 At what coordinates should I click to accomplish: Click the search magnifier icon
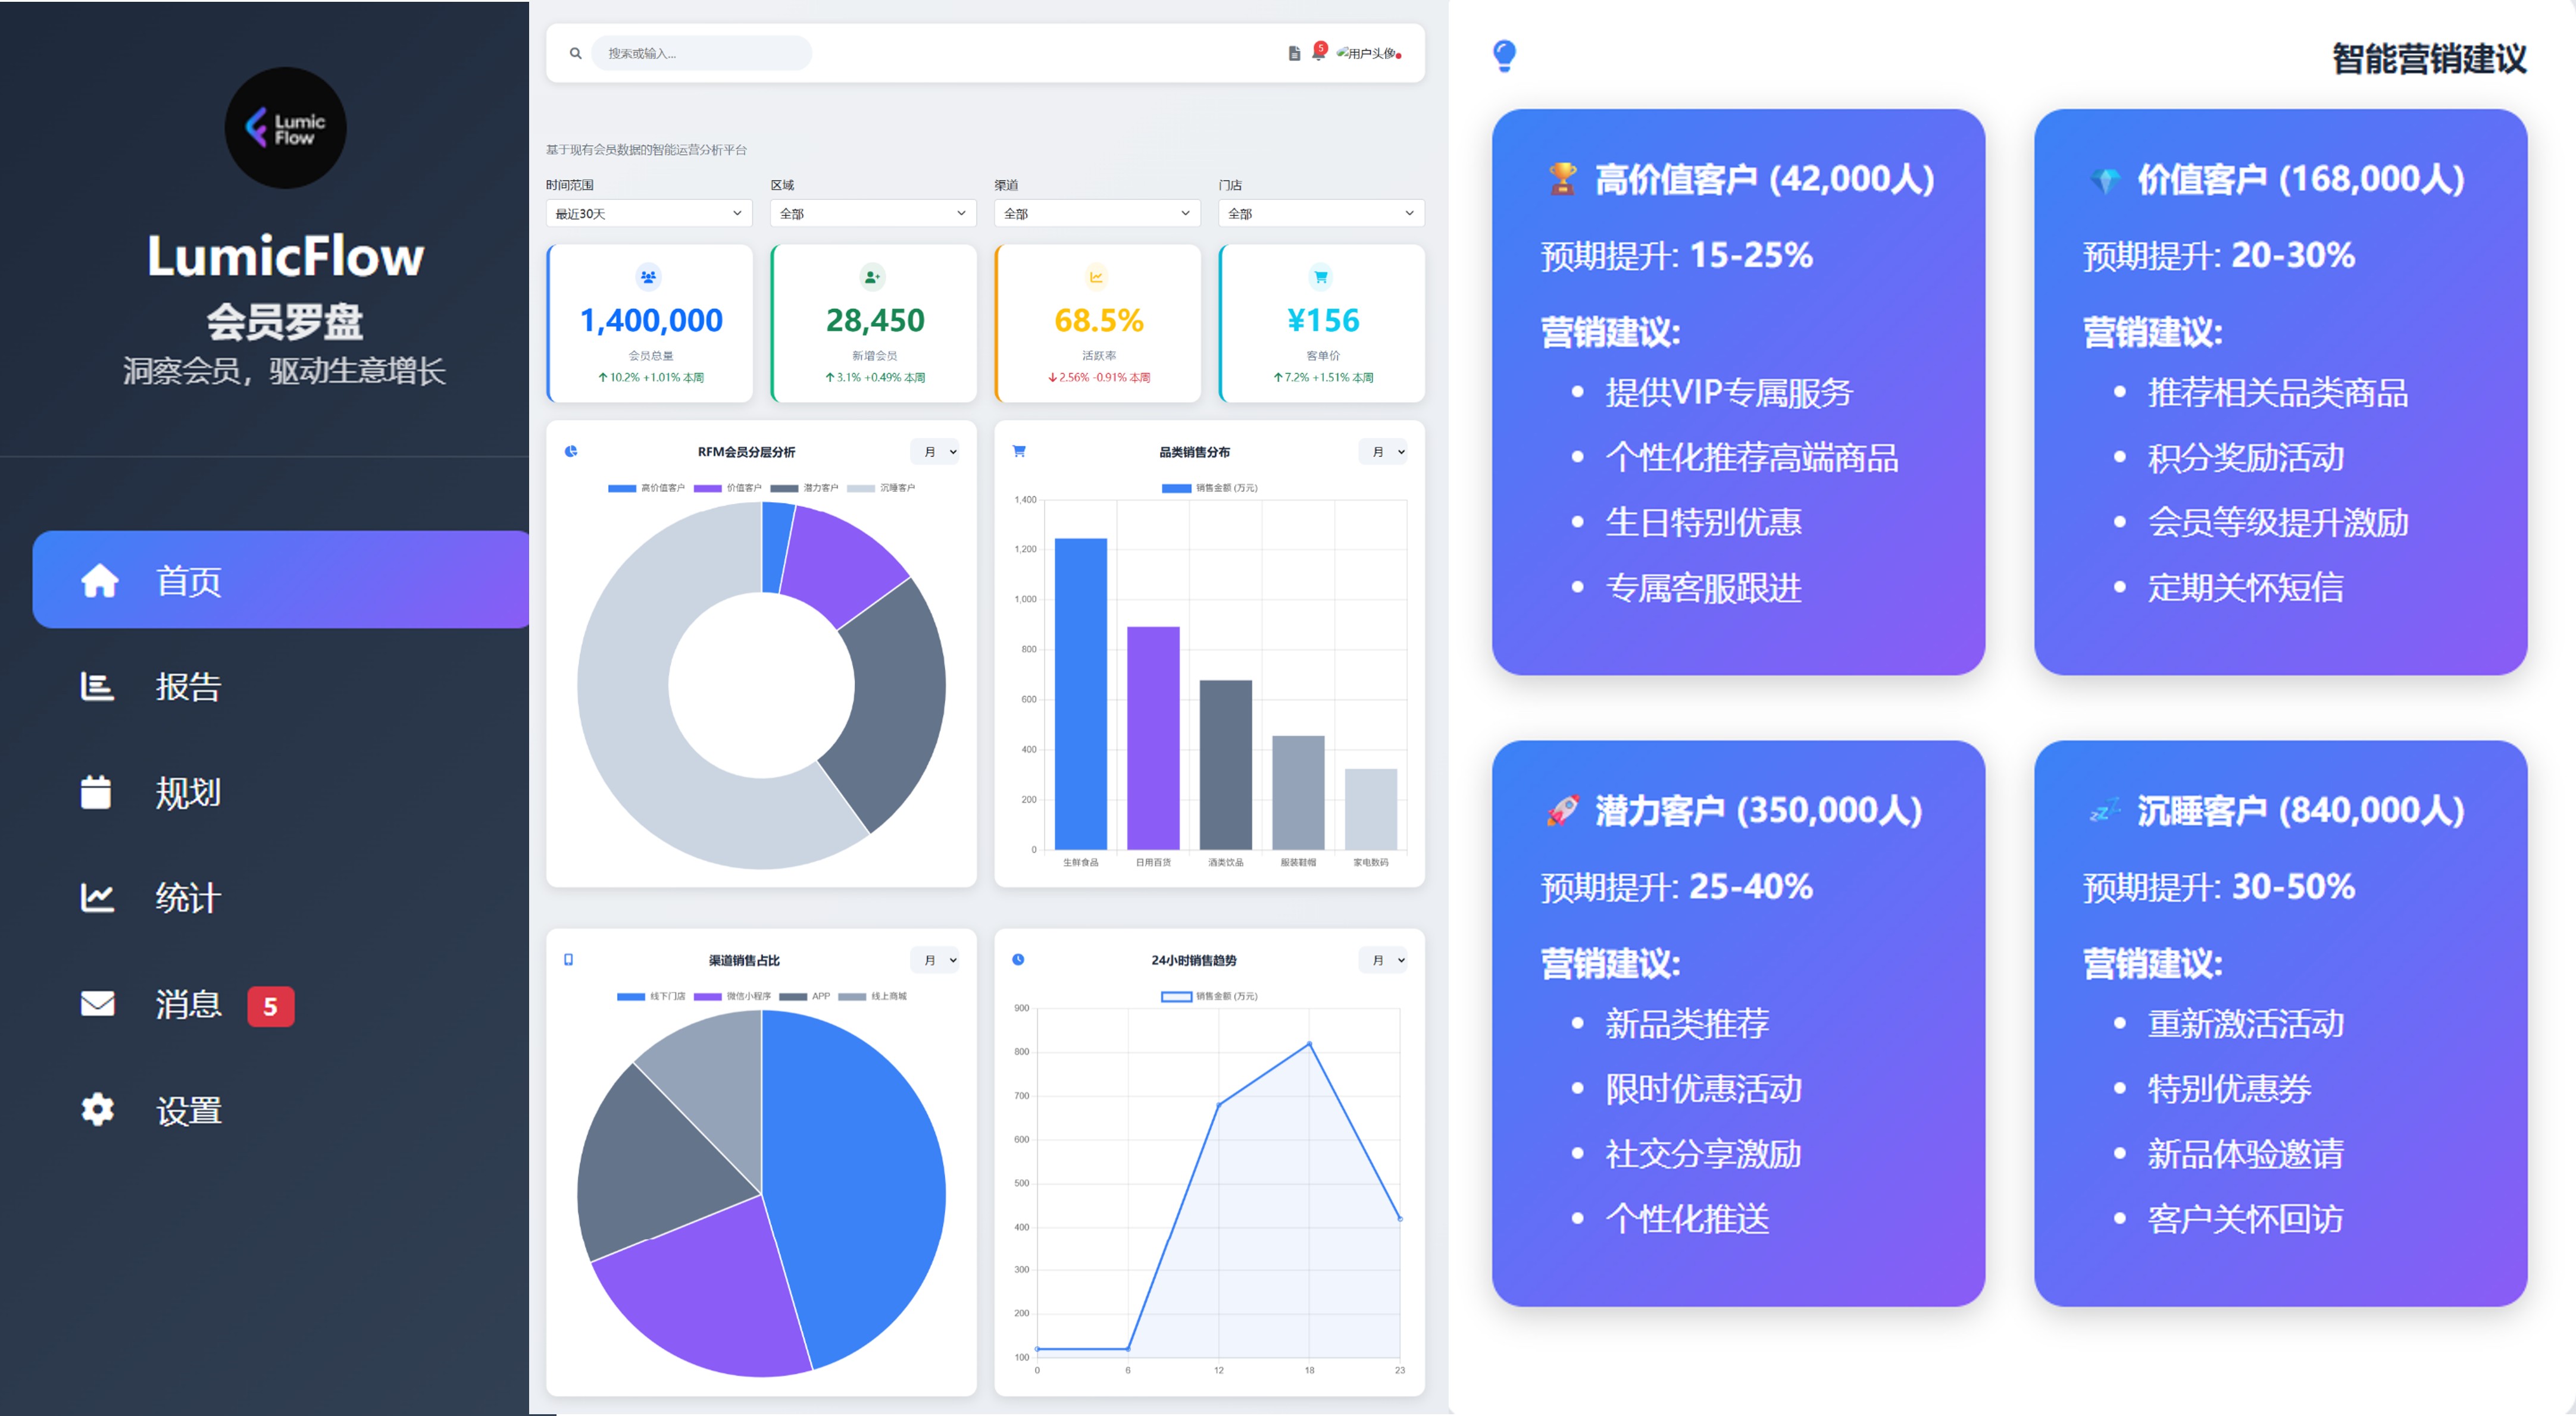pos(575,53)
